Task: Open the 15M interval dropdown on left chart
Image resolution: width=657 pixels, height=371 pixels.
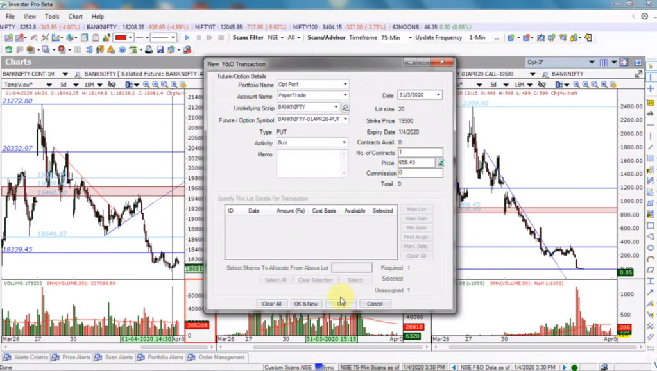Action: [x=99, y=85]
